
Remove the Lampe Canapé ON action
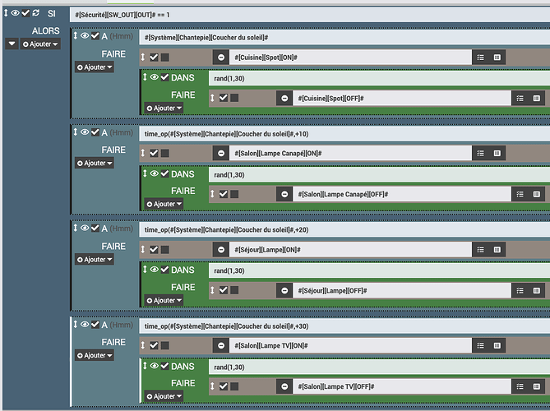pyautogui.click(x=221, y=153)
